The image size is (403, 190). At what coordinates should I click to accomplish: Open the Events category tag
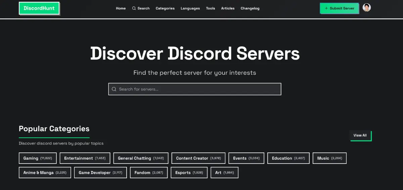247,158
